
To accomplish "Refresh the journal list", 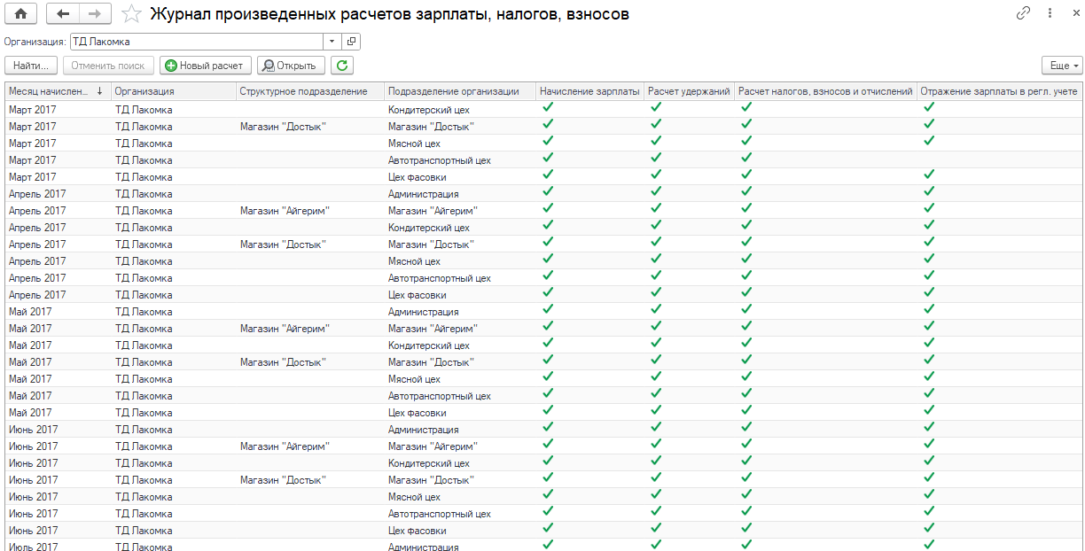I will pos(342,65).
